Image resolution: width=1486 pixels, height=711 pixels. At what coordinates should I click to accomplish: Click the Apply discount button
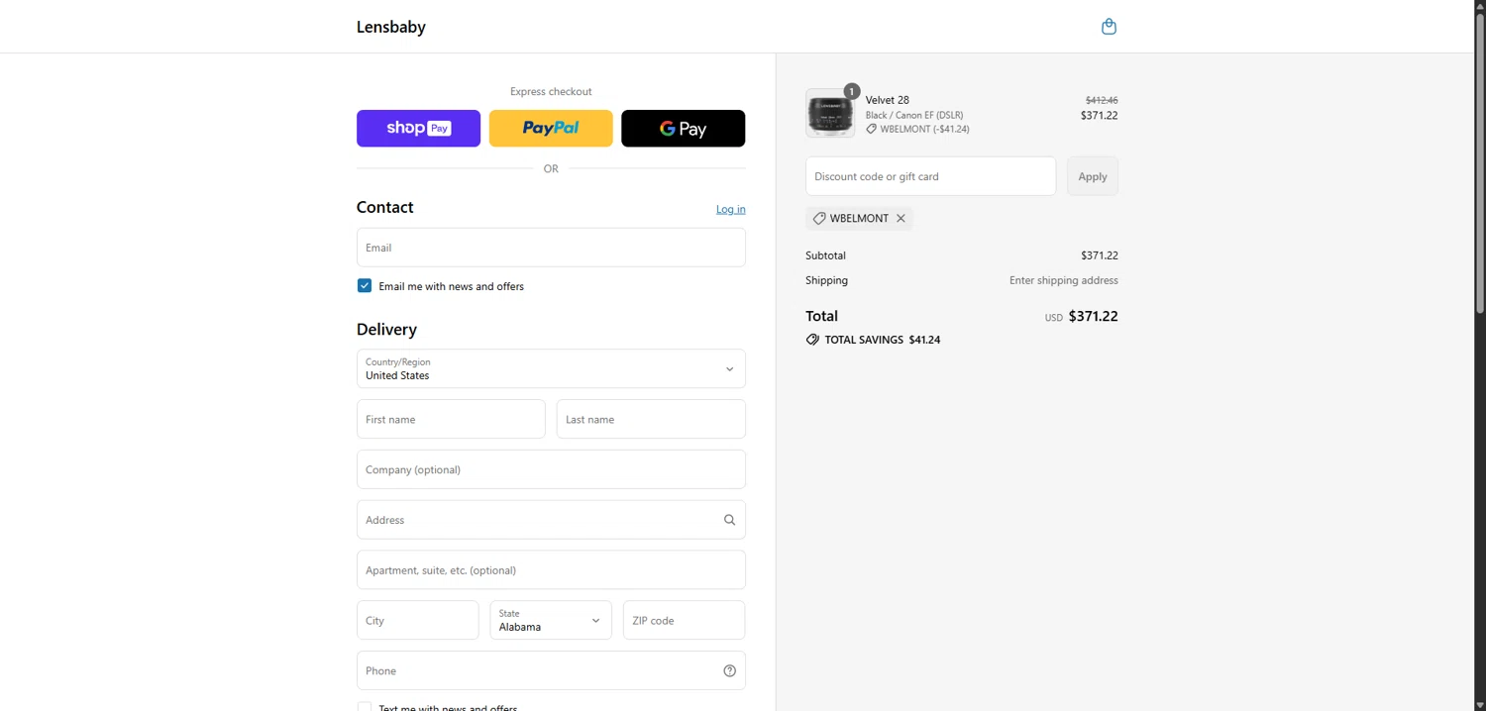[x=1093, y=176]
